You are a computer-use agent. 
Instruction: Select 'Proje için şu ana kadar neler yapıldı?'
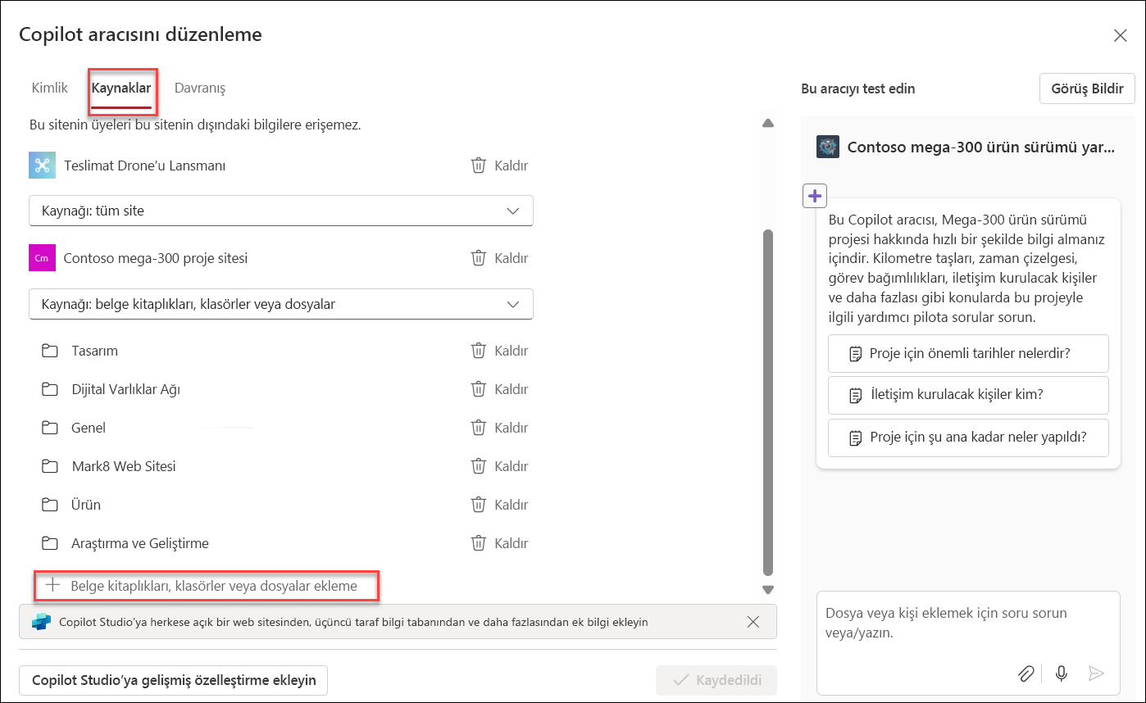pos(969,438)
